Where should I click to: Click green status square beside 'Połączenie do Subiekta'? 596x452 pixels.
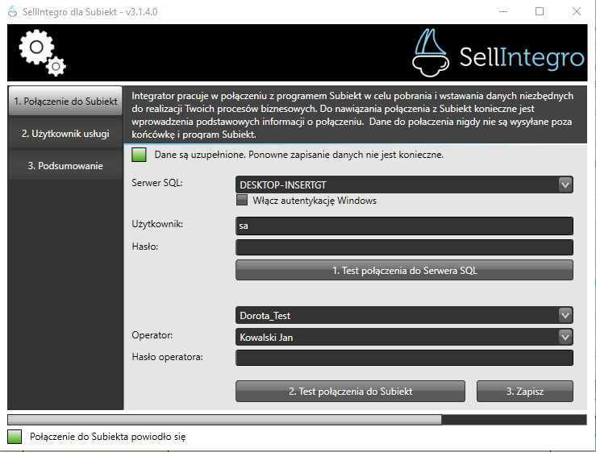click(15, 437)
